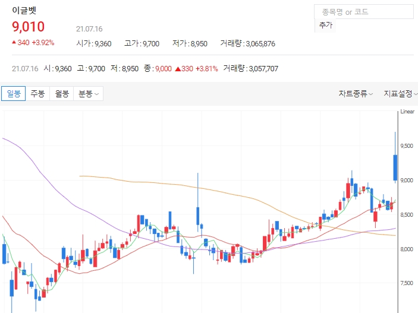Click the gray 21.07.16 date beside the price
This screenshot has width=418, height=313.
89,29
